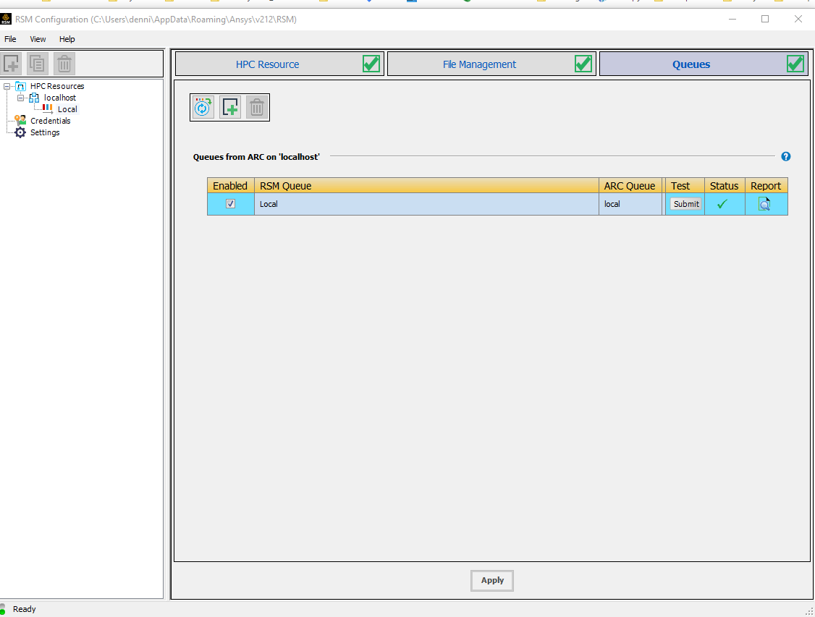815x617 pixels.
Task: Click the green validation checkmark on HPC Resource tab
Action: pos(371,64)
